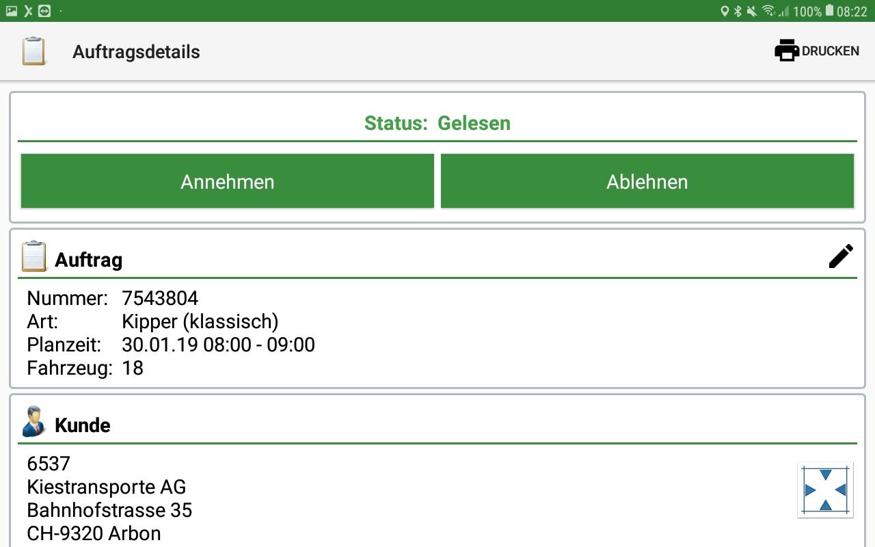Select the order number 7543804
The image size is (875, 547).
(160, 298)
